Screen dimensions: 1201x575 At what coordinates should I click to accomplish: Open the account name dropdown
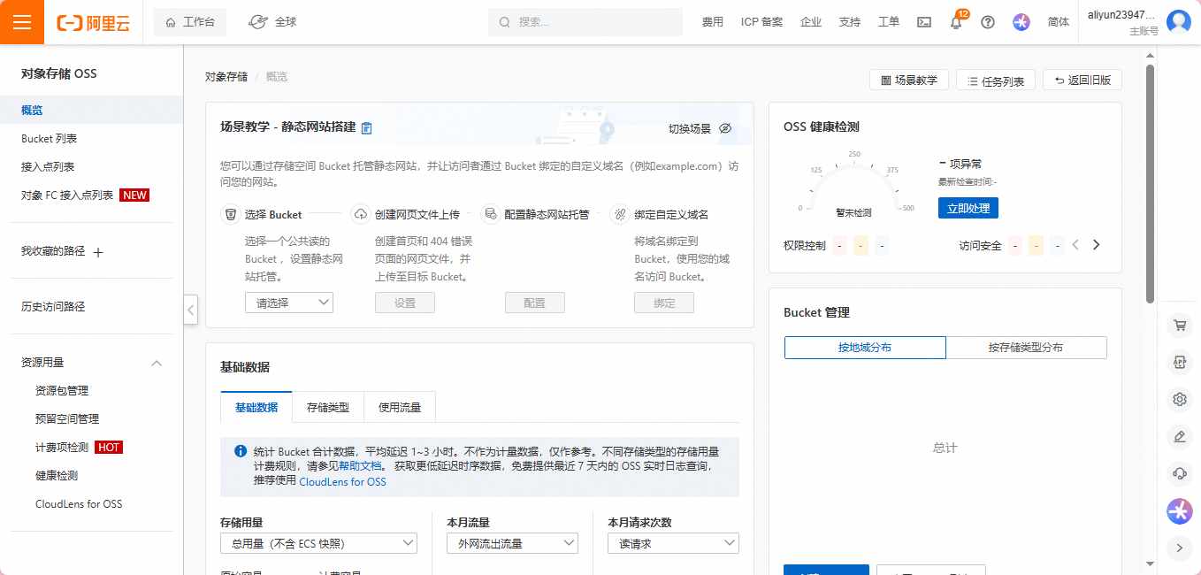[x=1121, y=15]
